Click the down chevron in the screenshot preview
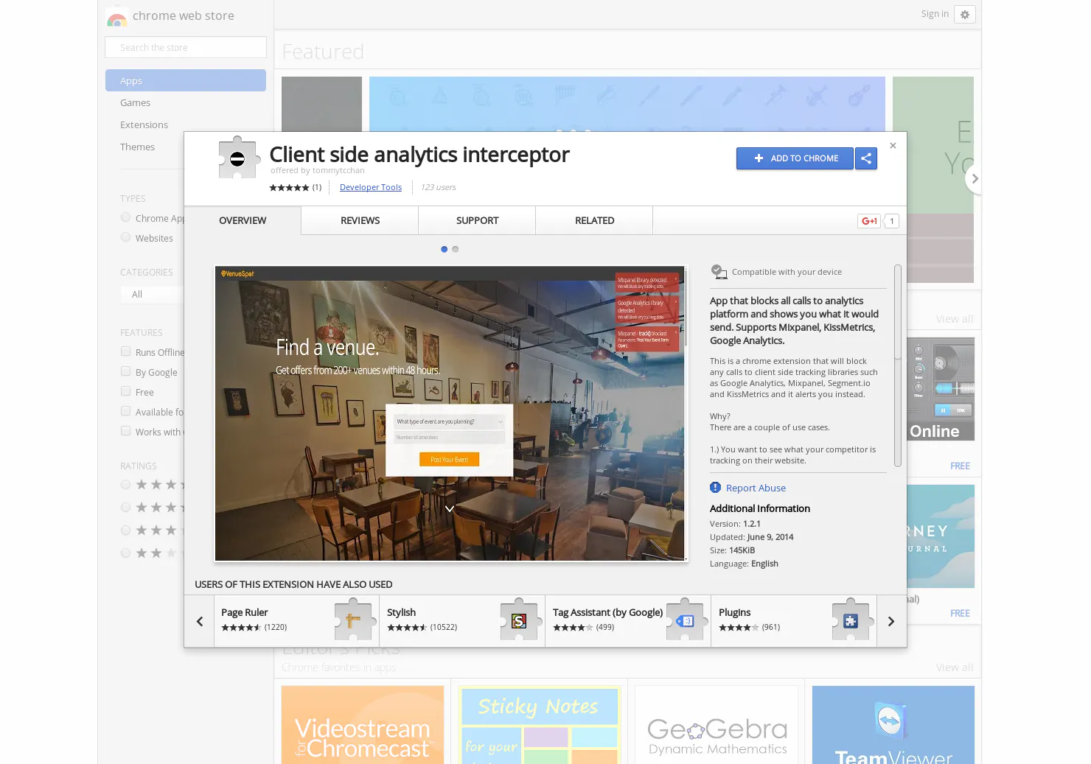Image resolution: width=1091 pixels, height=764 pixels. pyautogui.click(x=450, y=508)
